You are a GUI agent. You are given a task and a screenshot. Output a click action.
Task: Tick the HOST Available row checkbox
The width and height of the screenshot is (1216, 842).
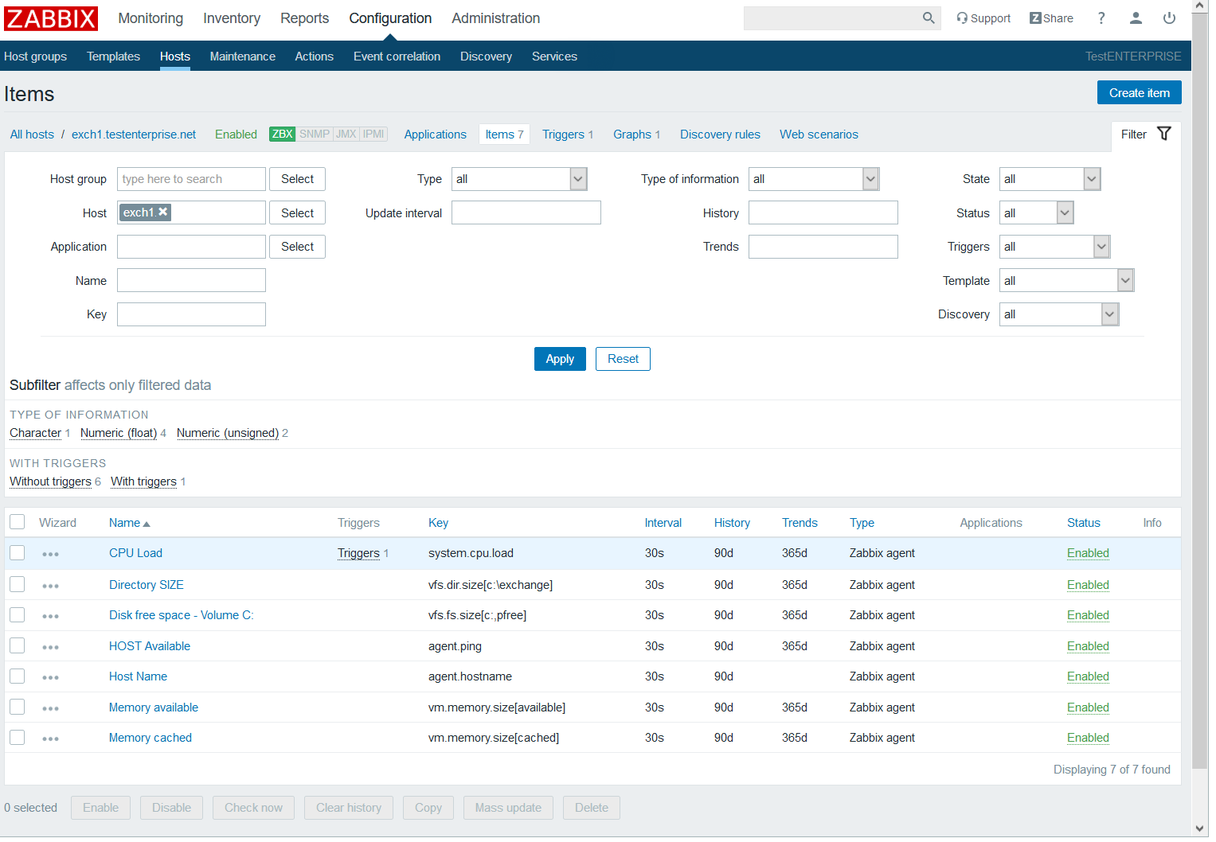click(18, 646)
